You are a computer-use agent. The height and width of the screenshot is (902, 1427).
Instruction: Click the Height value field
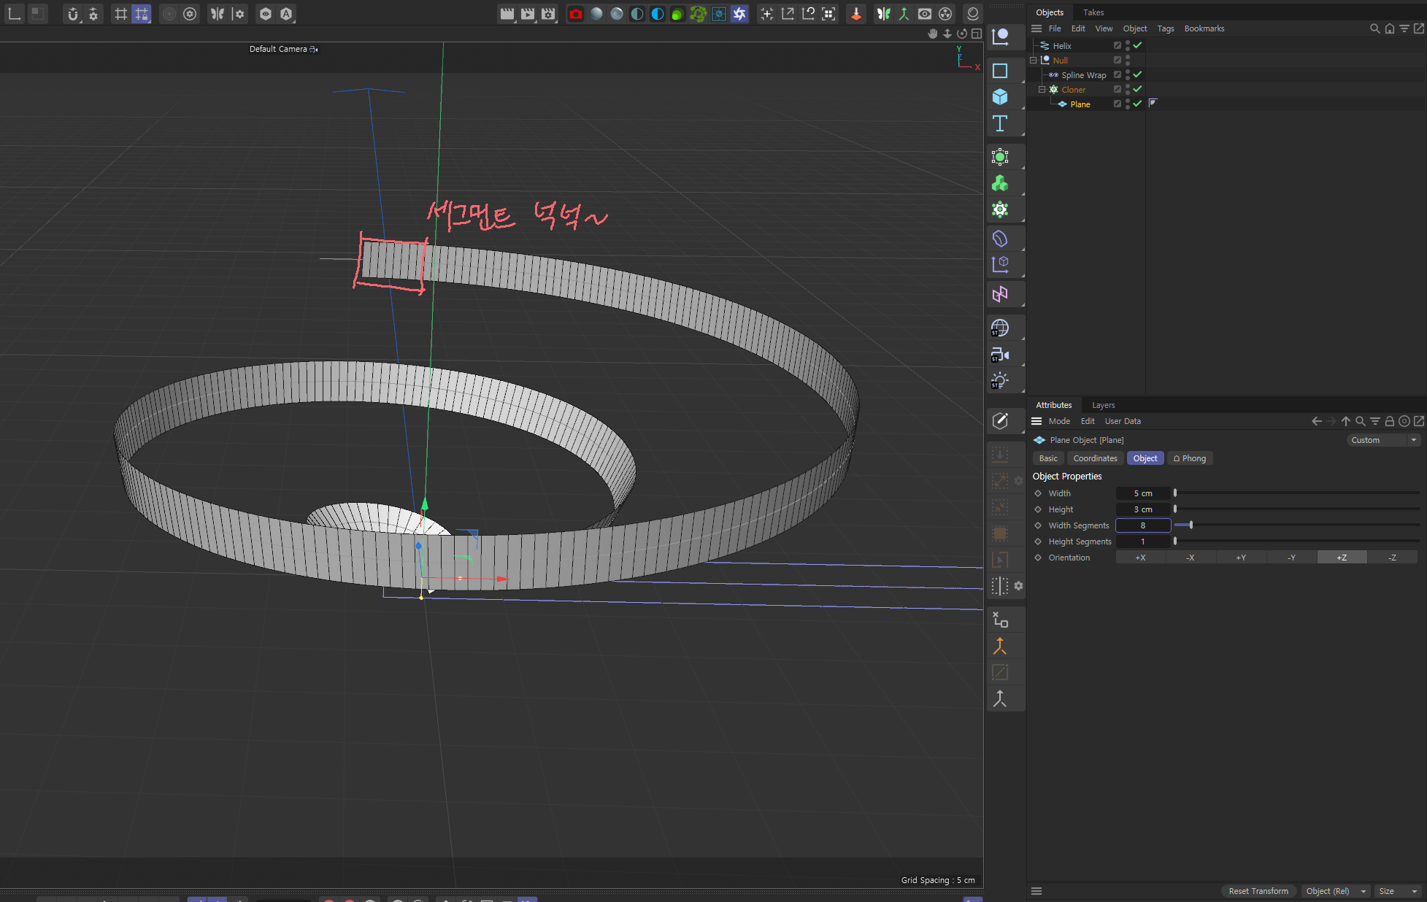click(x=1143, y=509)
